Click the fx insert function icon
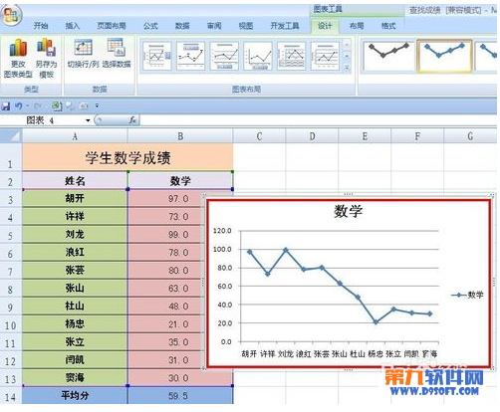 click(132, 120)
